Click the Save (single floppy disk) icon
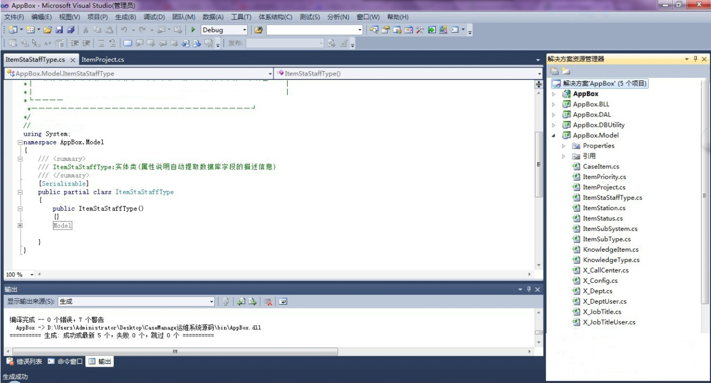711x383 pixels. [x=59, y=30]
